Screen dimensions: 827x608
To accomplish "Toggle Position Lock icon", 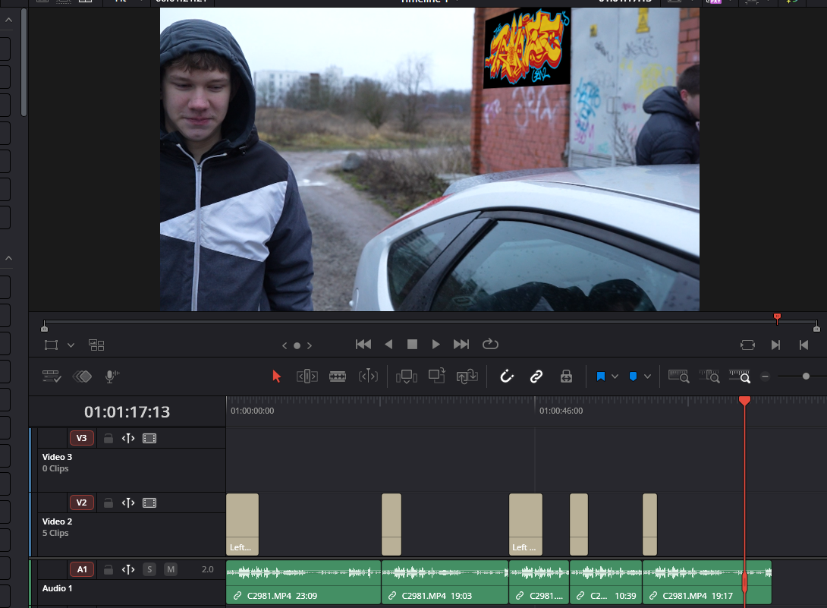I will pyautogui.click(x=567, y=376).
